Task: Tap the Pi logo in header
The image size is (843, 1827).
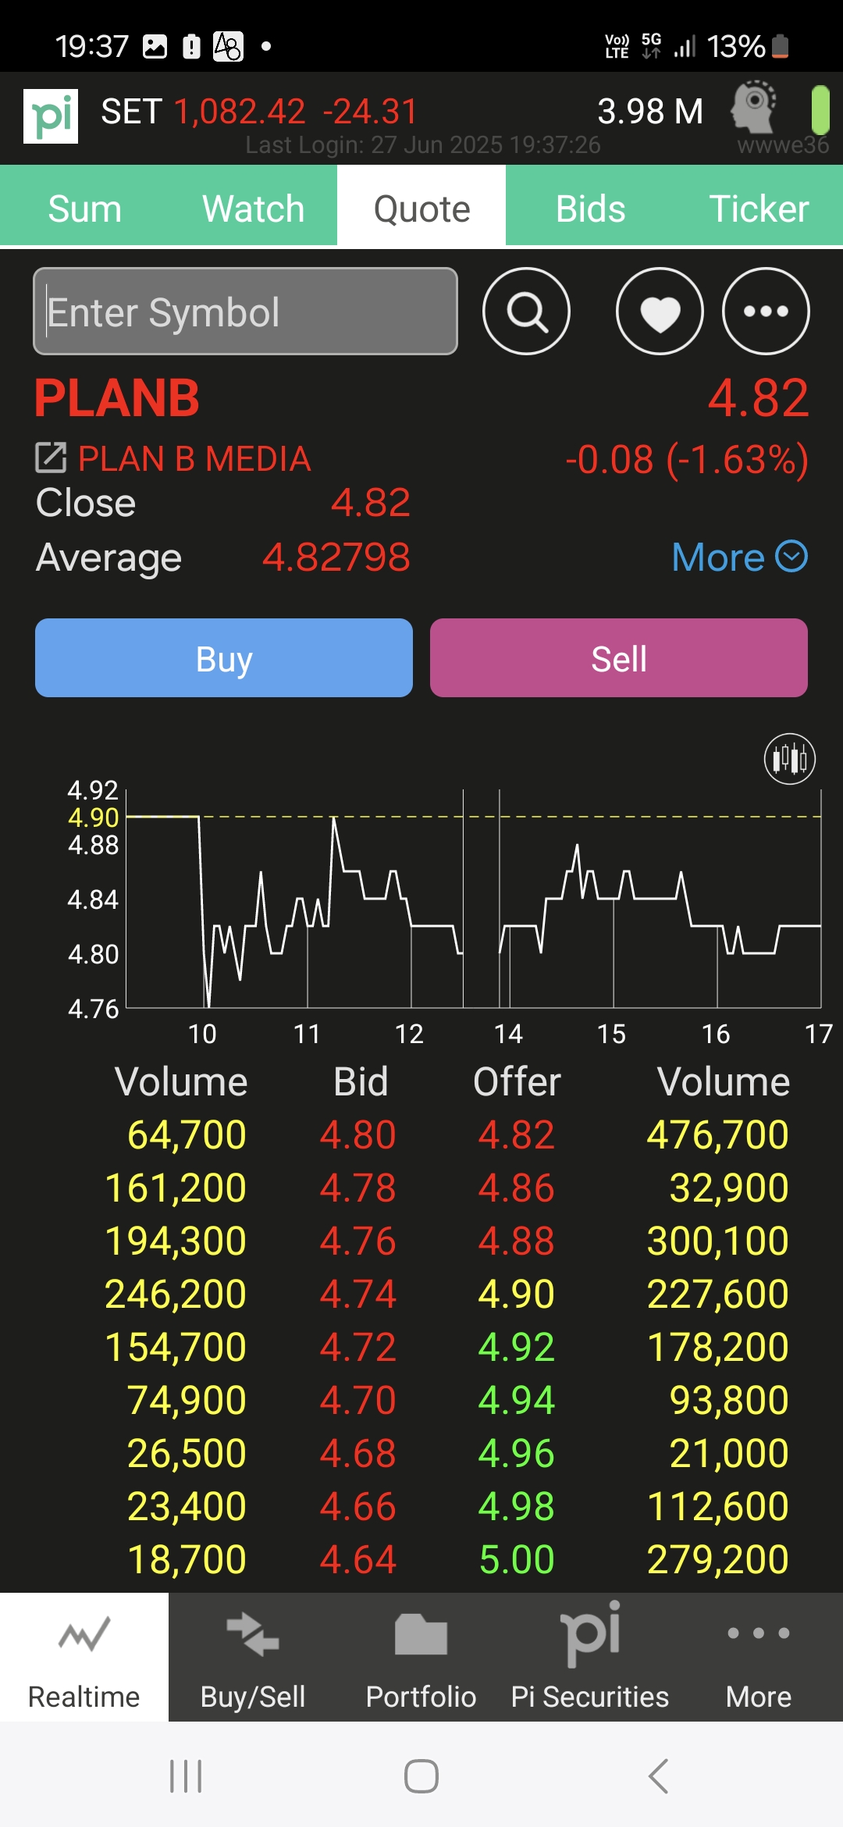Action: (51, 116)
